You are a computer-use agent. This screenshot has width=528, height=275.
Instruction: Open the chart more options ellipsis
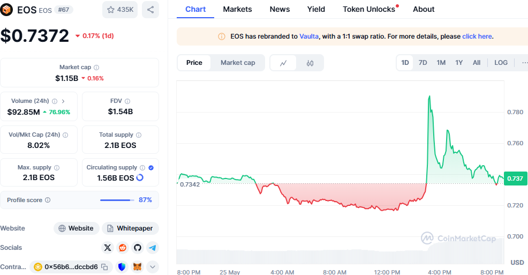(x=524, y=63)
